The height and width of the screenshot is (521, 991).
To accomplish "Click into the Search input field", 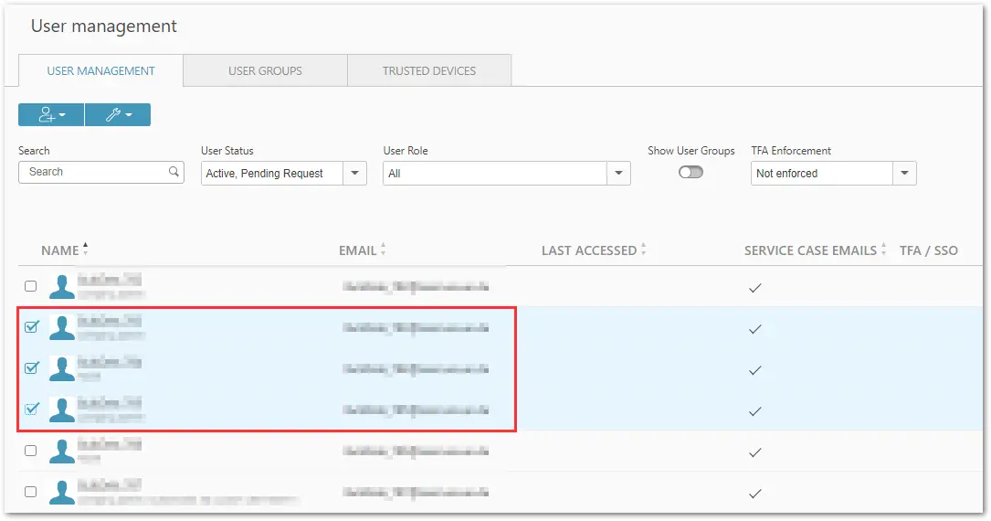I will (101, 172).
